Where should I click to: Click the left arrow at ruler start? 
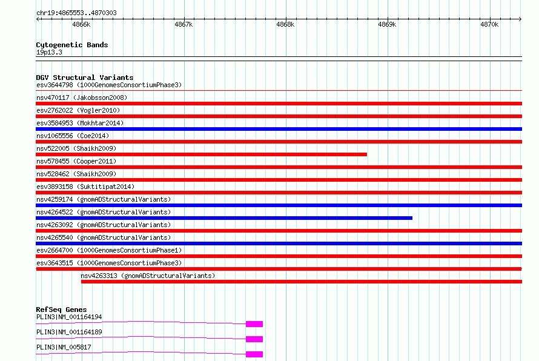[38, 19]
